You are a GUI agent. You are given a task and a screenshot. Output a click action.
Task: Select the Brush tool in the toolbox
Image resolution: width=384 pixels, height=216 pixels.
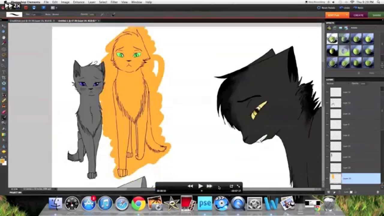point(4,117)
